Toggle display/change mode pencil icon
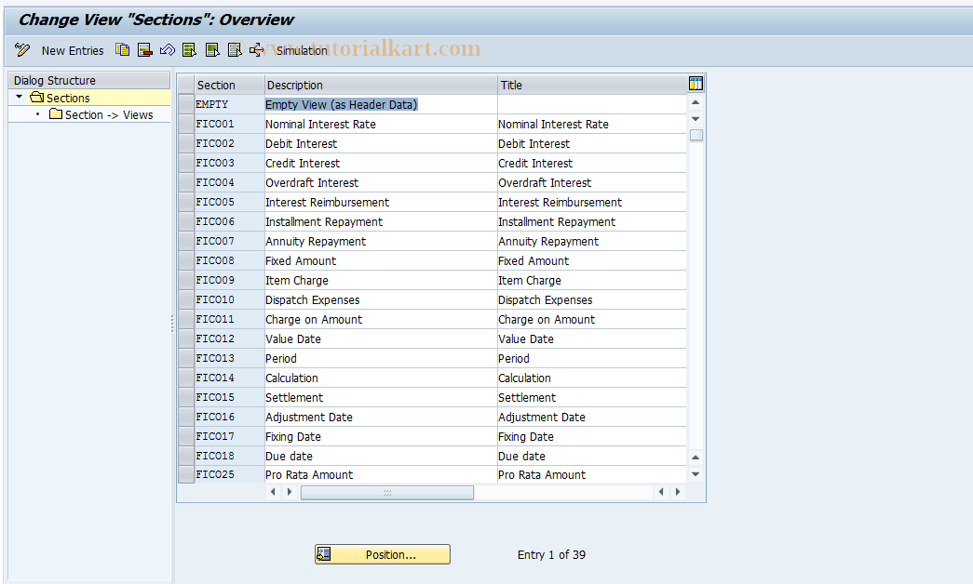 tap(22, 50)
